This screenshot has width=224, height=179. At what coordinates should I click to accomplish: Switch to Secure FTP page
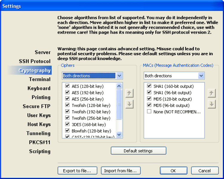point(36,106)
